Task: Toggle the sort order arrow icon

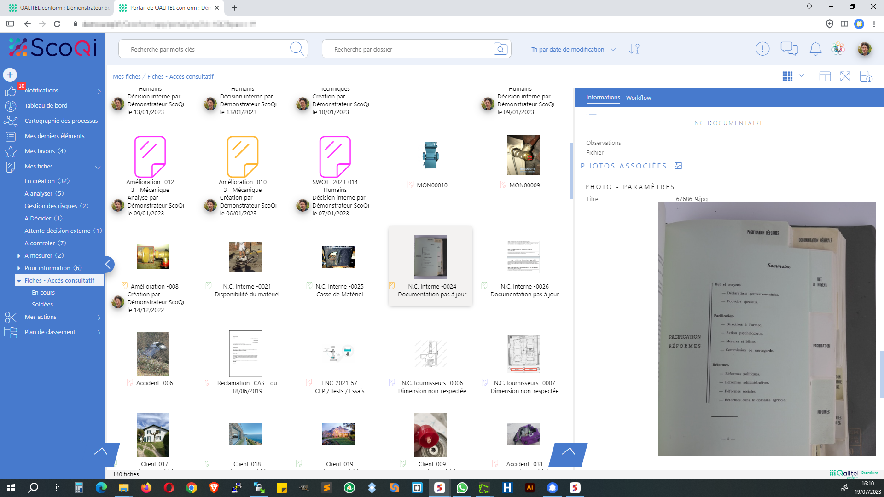Action: [634, 49]
